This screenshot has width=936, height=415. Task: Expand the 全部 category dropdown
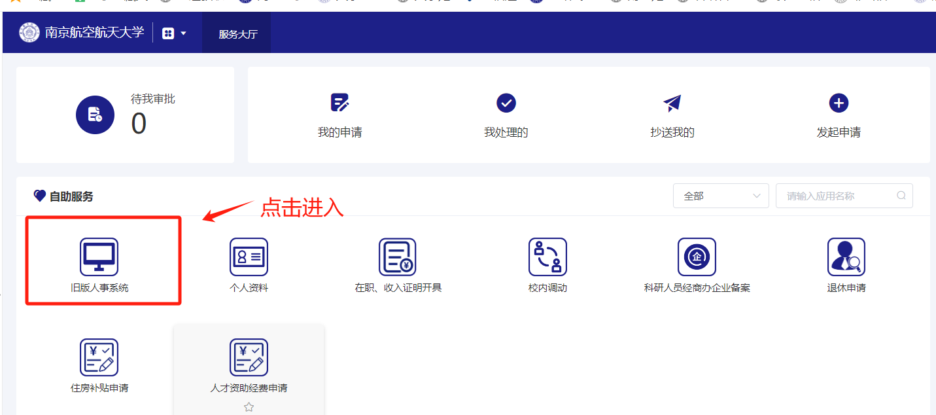[720, 196]
